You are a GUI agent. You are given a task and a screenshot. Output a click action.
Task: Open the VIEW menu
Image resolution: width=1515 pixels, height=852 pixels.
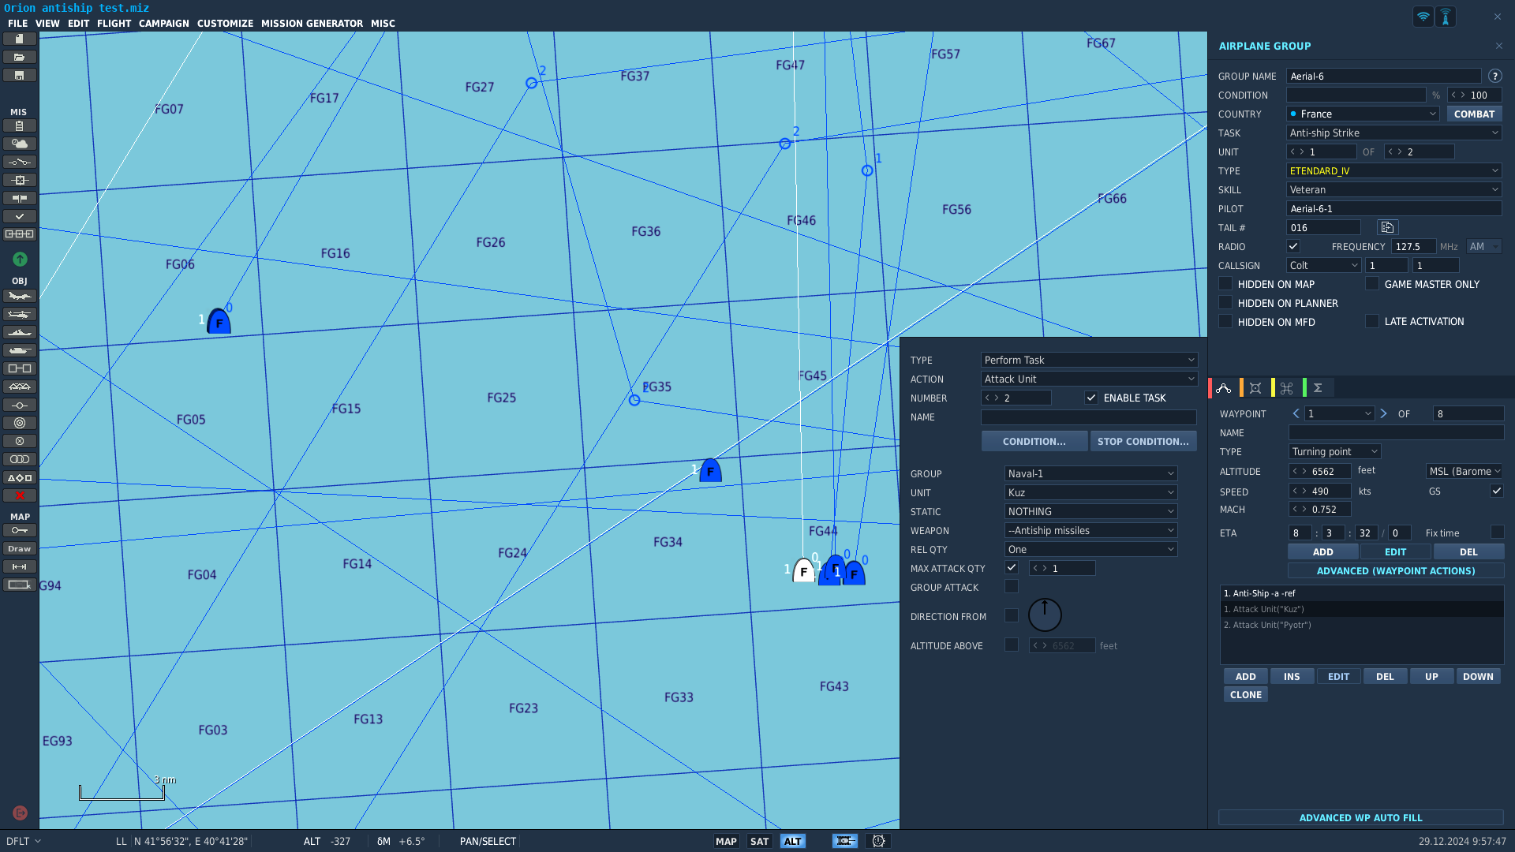click(47, 24)
